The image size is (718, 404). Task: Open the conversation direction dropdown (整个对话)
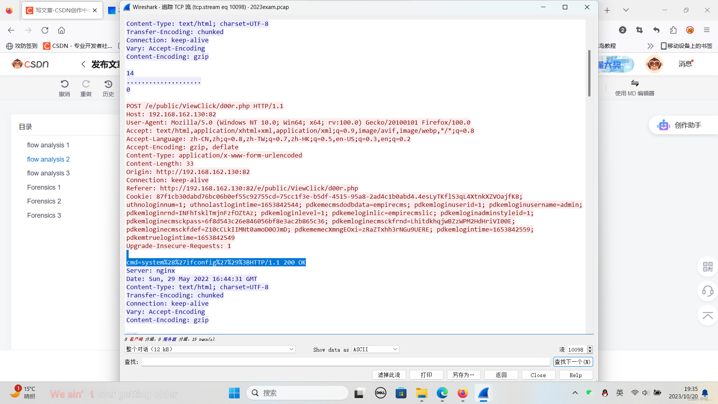pos(210,349)
